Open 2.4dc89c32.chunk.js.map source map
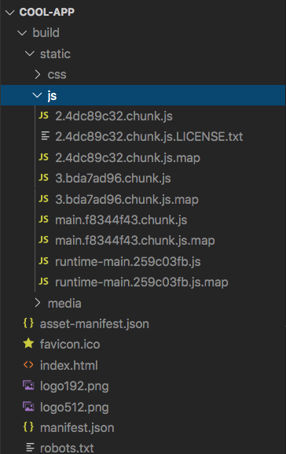 pyautogui.click(x=127, y=158)
